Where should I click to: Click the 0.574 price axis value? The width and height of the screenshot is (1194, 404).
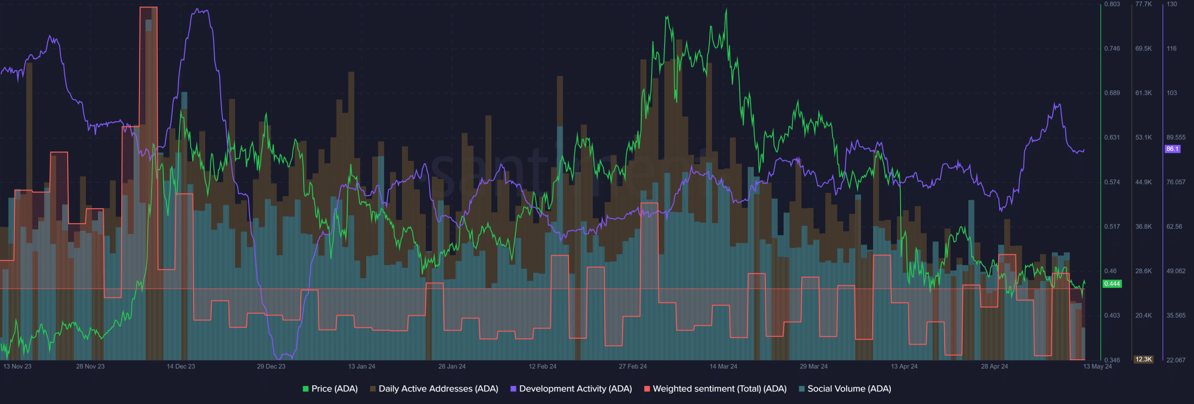click(1112, 182)
